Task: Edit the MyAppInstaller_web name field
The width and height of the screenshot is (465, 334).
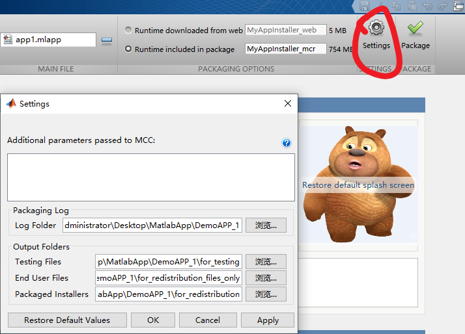Action: (x=286, y=30)
